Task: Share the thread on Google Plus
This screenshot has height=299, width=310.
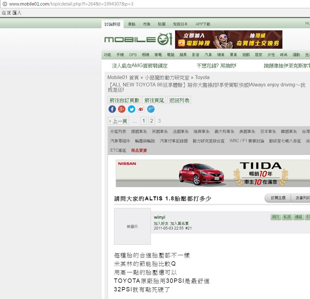Action: (x=122, y=109)
